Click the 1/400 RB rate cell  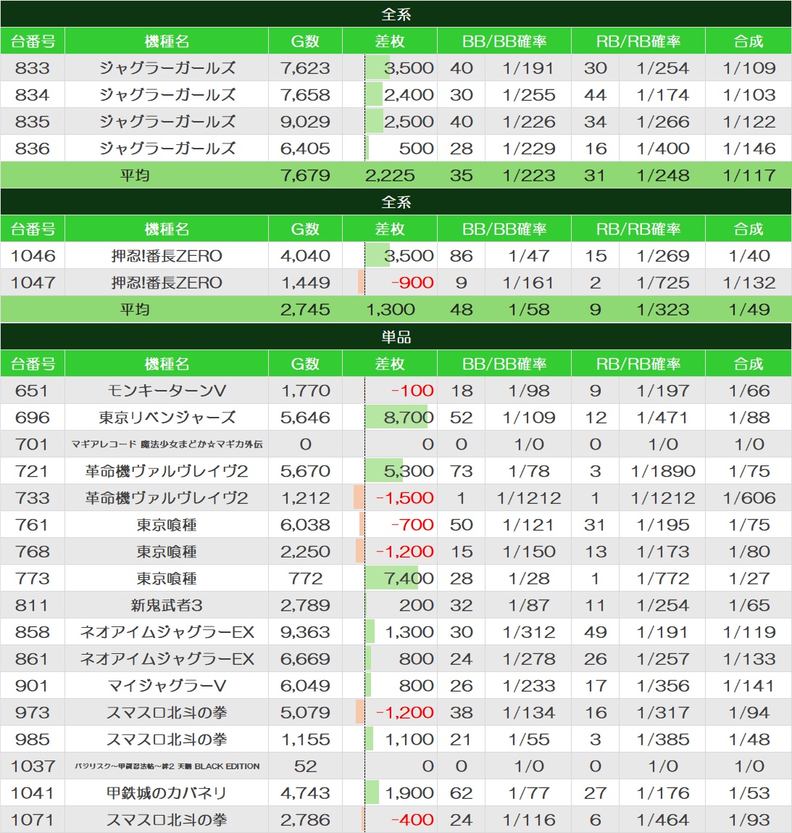click(662, 148)
